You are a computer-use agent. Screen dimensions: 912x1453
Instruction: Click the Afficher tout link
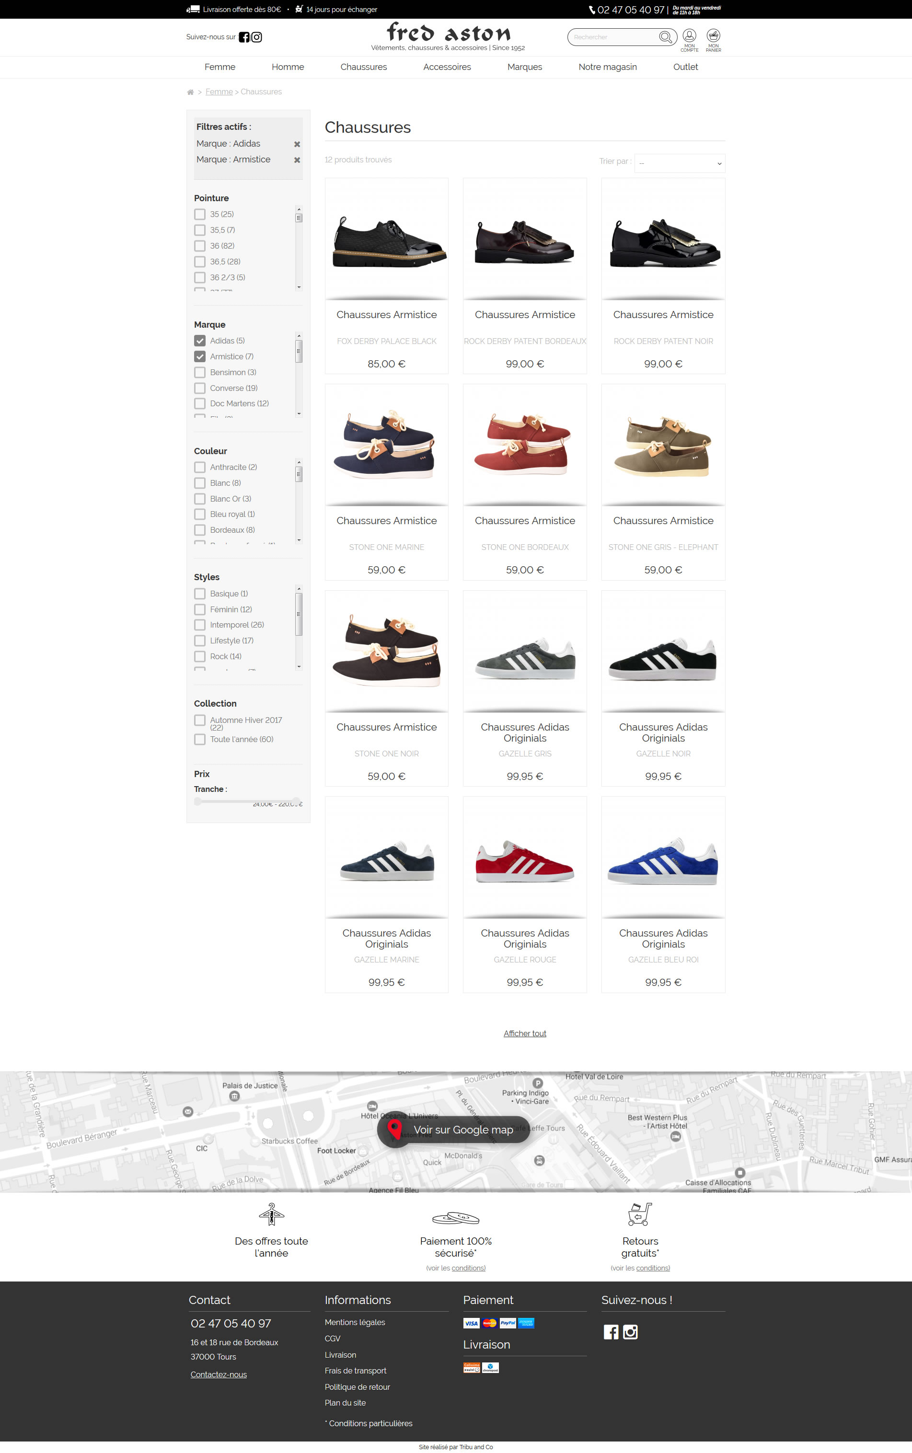(x=525, y=1033)
